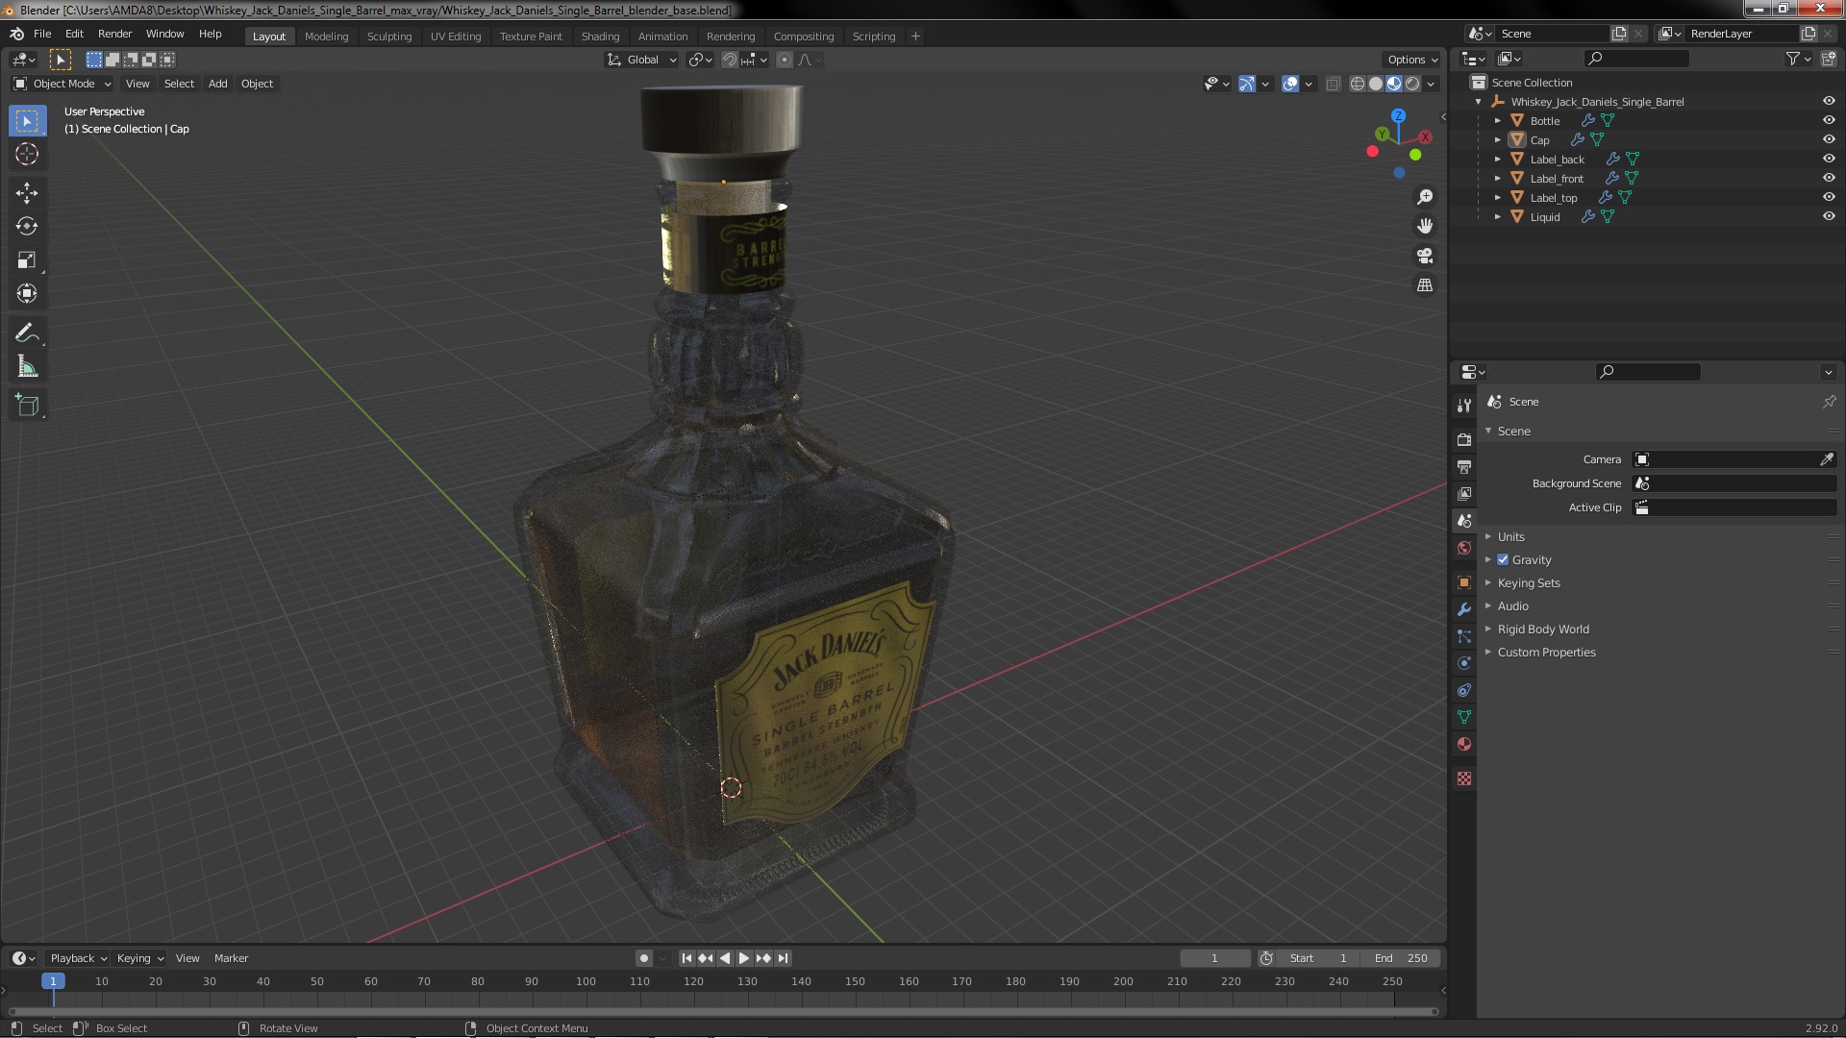1846x1038 pixels.
Task: Open the Object Mode dropdown
Action: pyautogui.click(x=62, y=84)
